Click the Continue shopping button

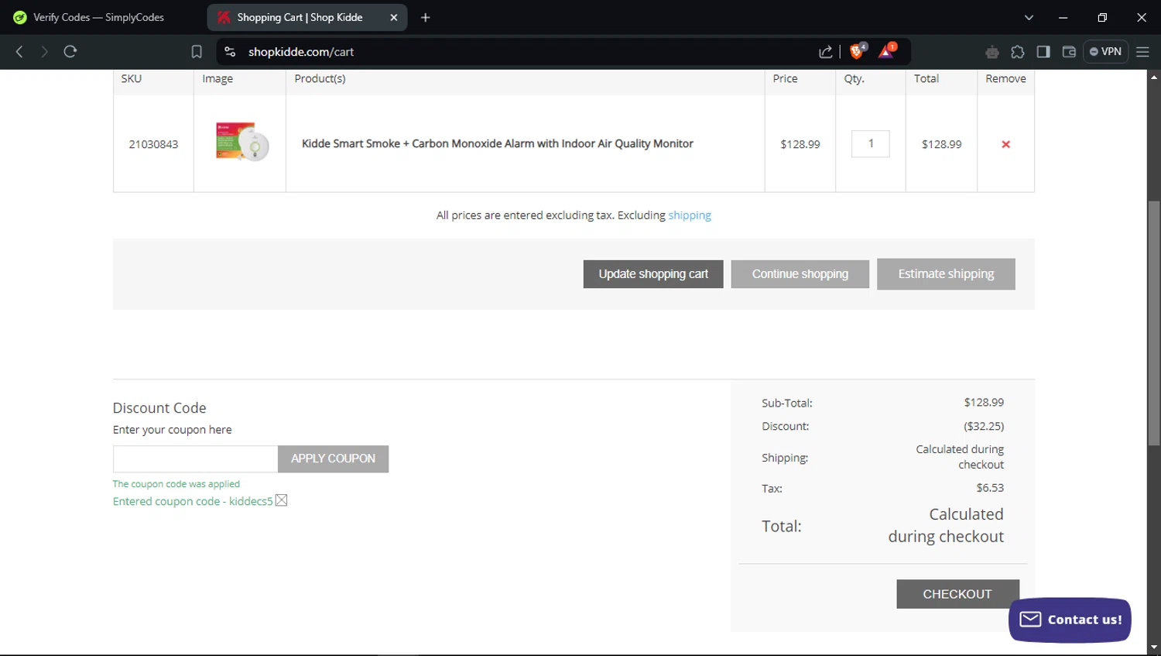click(x=800, y=274)
